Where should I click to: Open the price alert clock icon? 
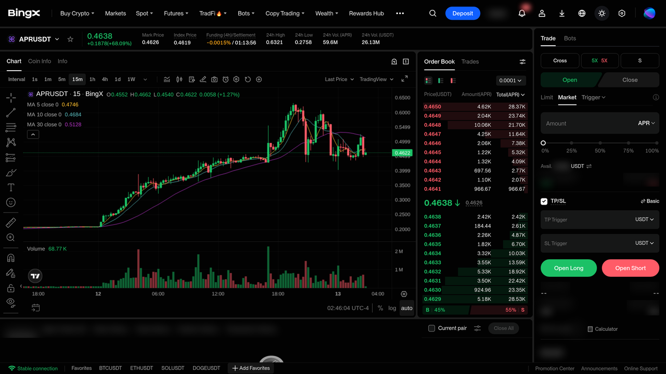pyautogui.click(x=225, y=79)
